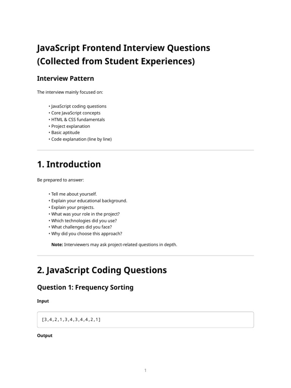This screenshot has width=291, height=388.
Task: Click the input array code block
Action: (x=145, y=320)
